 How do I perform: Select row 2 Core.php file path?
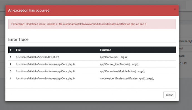(x=45, y=64)
